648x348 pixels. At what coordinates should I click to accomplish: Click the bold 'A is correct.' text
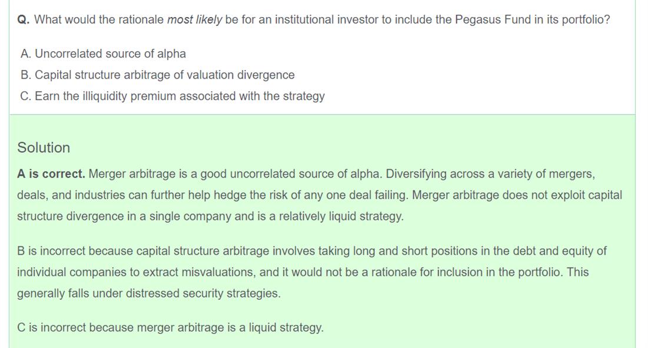51,175
